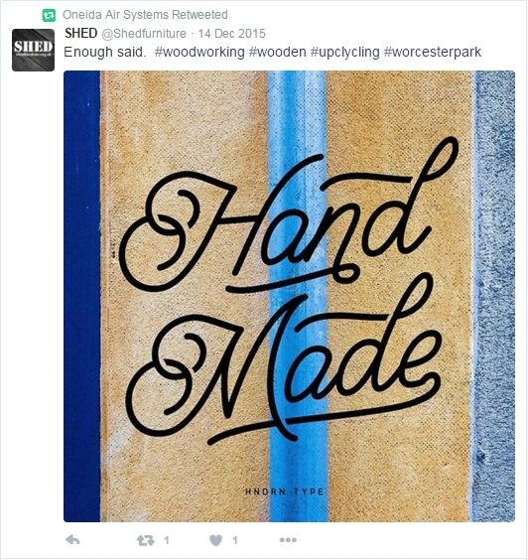The image size is (528, 560).
Task: Click the reply arrow icon
Action: [x=72, y=540]
